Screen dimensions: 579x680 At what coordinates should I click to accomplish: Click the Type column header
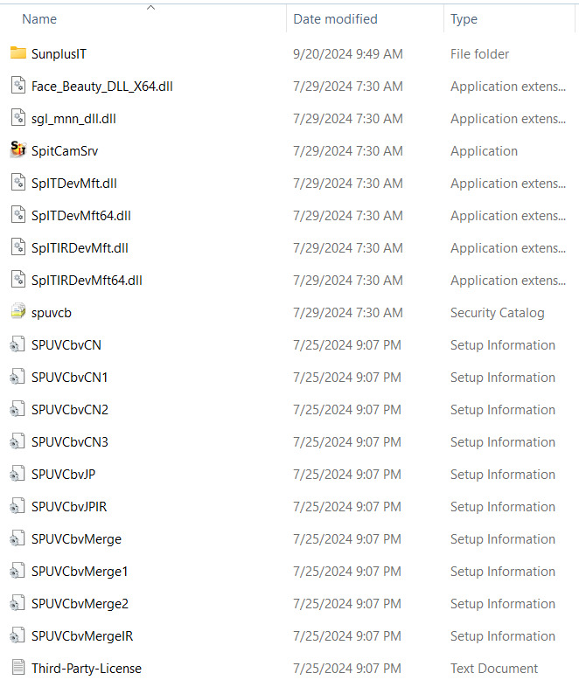click(x=464, y=18)
